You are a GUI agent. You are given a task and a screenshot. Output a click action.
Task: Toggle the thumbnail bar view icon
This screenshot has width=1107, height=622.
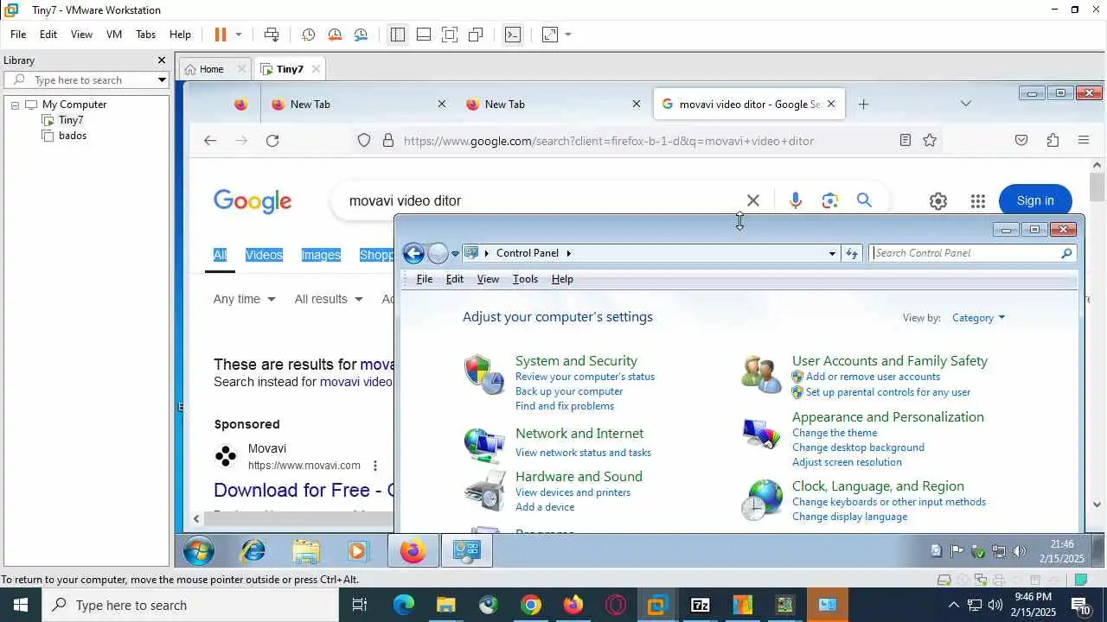click(424, 35)
